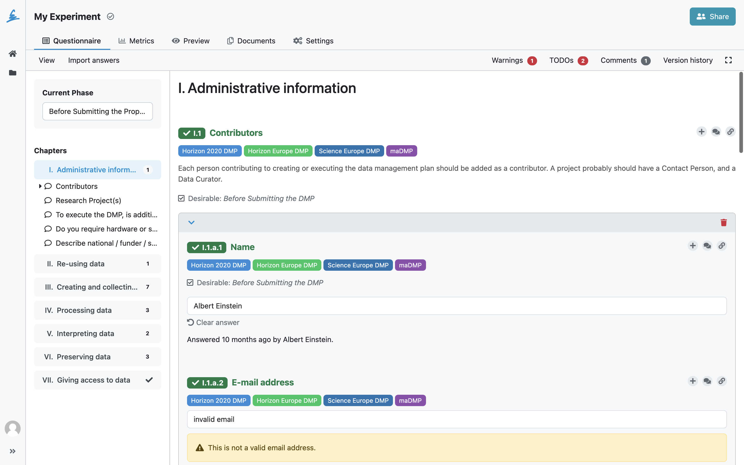The width and height of the screenshot is (744, 465).
Task: Delete contributor item with red trash icon
Action: coord(723,222)
